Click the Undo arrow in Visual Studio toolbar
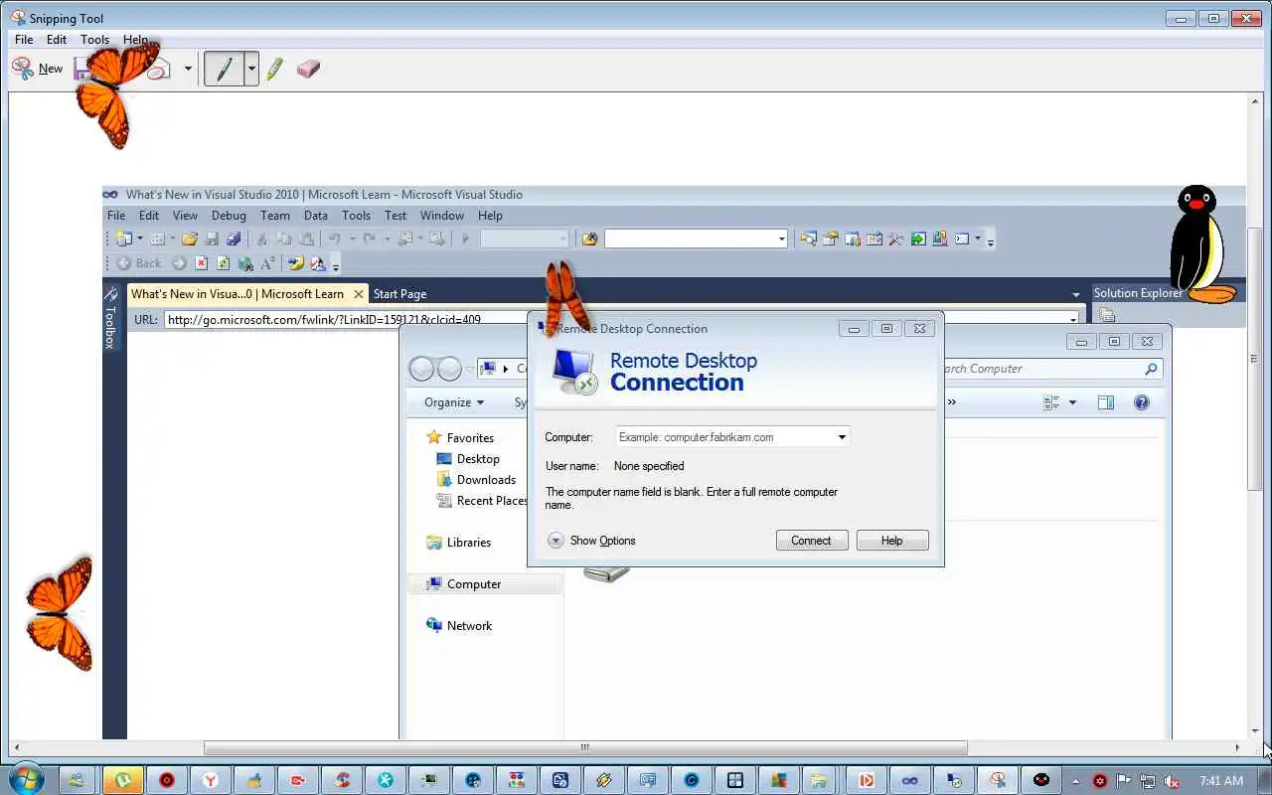This screenshot has width=1272, height=795. [335, 238]
